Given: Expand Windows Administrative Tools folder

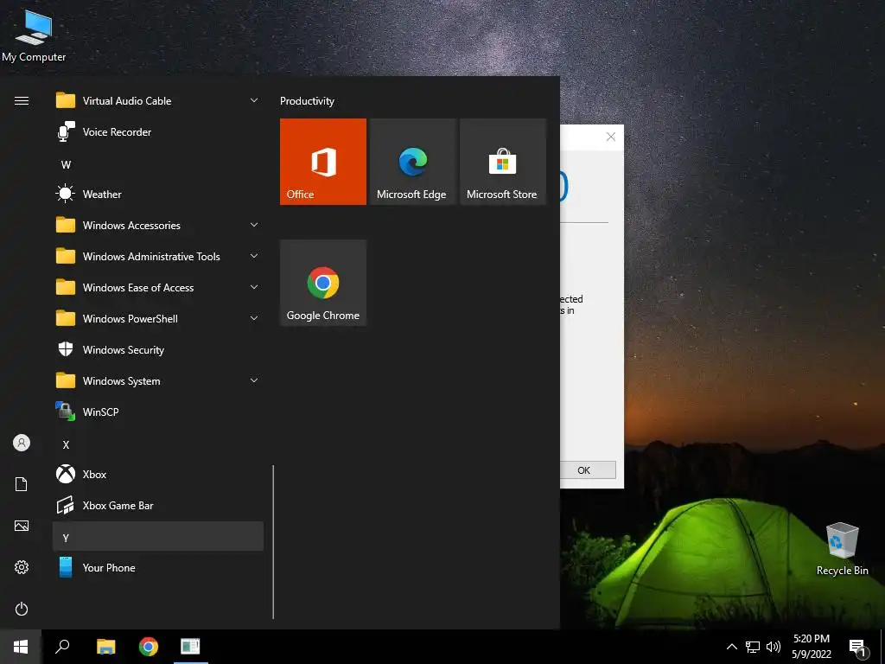Looking at the screenshot, I should [158, 256].
